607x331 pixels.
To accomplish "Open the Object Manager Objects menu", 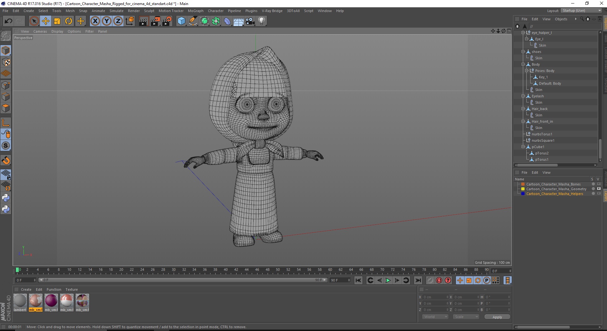I will coord(561,19).
